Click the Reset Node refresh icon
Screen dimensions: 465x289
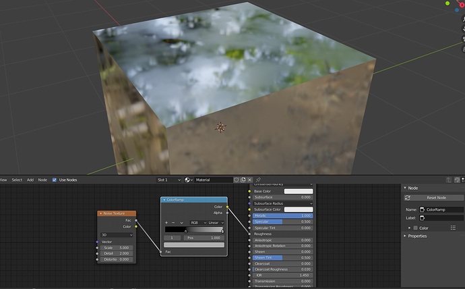(x=408, y=198)
